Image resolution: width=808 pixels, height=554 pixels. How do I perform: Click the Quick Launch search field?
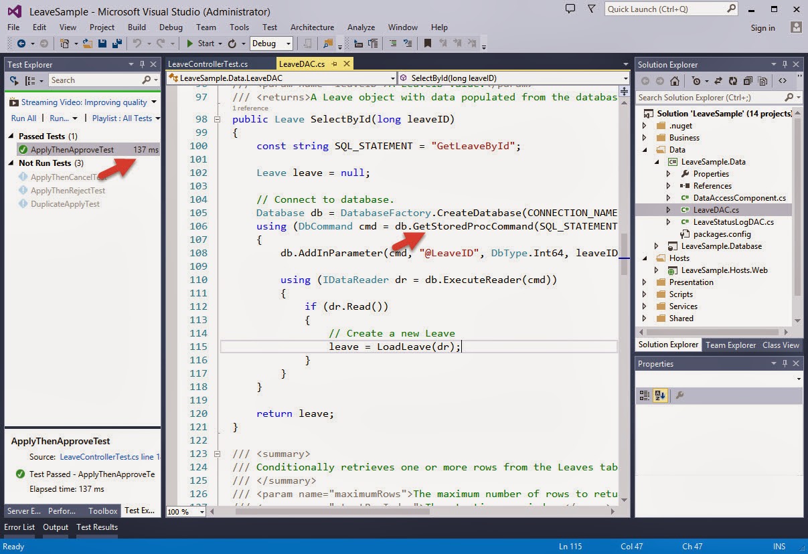point(664,9)
